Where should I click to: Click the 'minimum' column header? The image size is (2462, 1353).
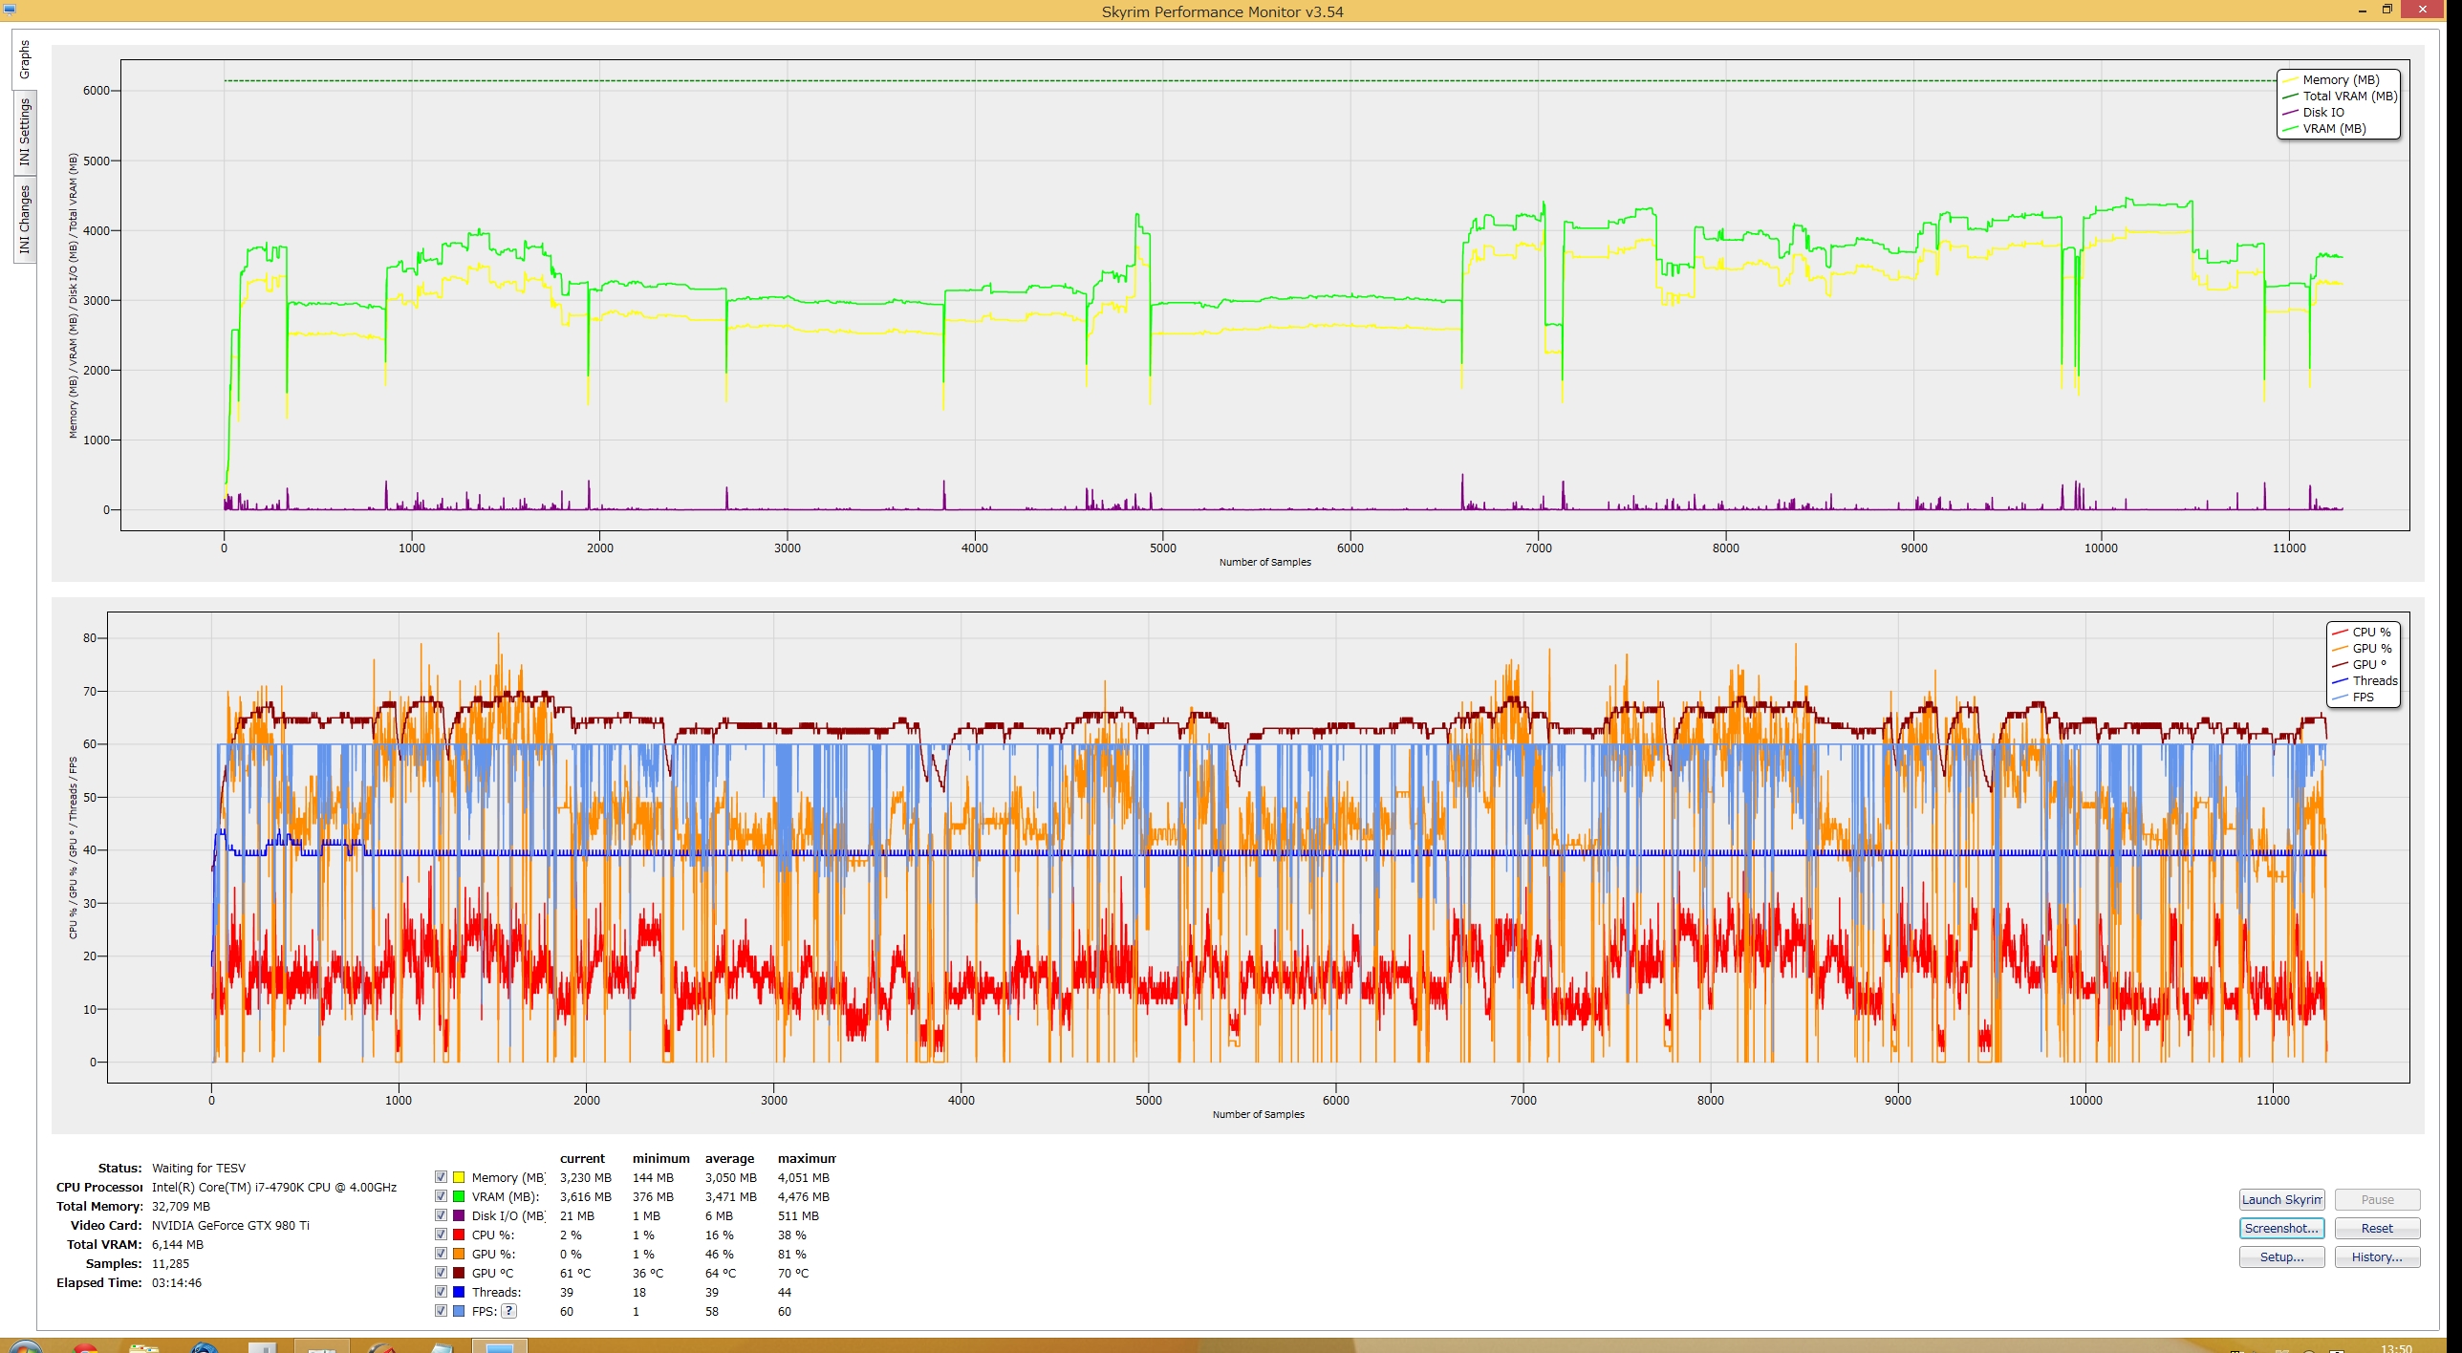click(x=660, y=1158)
